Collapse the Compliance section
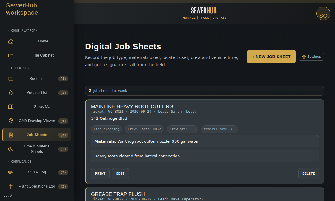Screen dimensions: 335x201 (19, 162)
